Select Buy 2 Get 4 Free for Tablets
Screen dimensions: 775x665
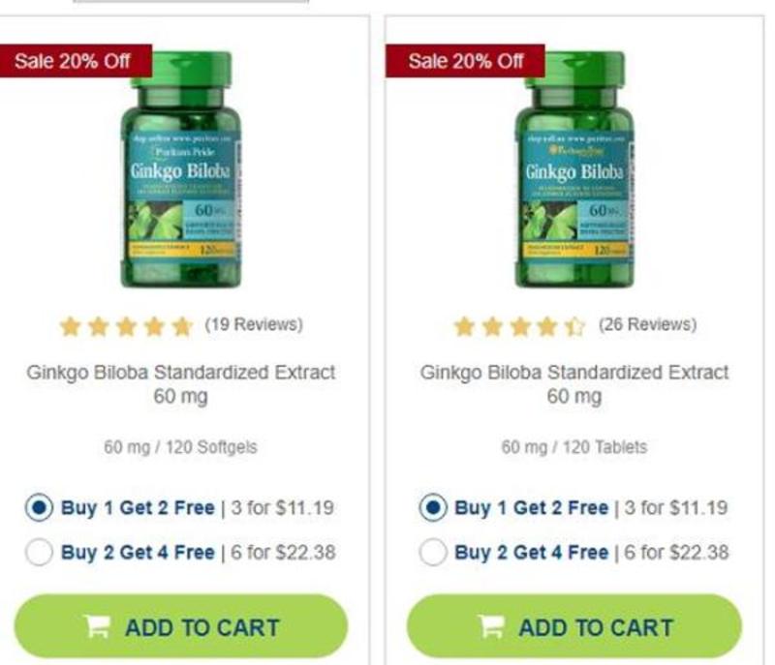[433, 552]
